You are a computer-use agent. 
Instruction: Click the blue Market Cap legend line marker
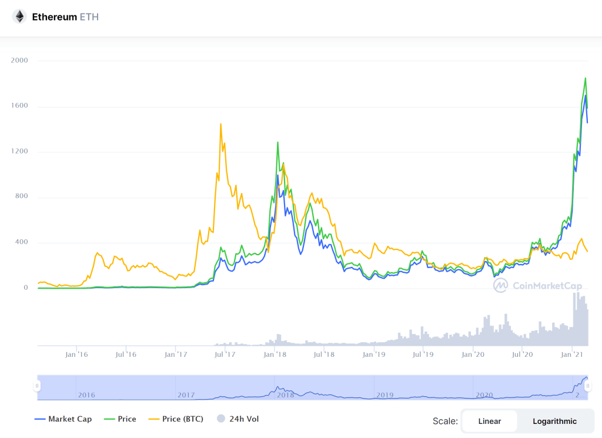click(40, 419)
